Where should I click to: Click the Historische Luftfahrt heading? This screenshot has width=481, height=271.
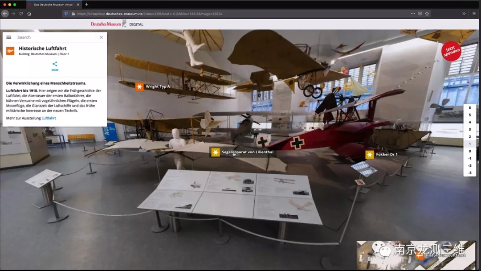click(x=43, y=48)
